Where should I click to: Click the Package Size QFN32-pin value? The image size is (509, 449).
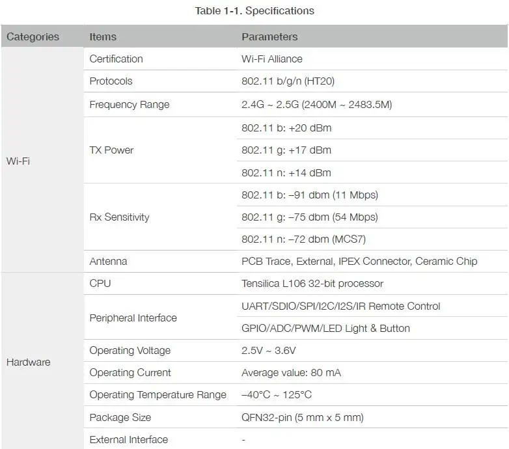302,417
